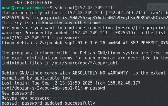Screen dimensions: 168x106
Task: Click the Permanently added warning line
Action: click(85, 33)
